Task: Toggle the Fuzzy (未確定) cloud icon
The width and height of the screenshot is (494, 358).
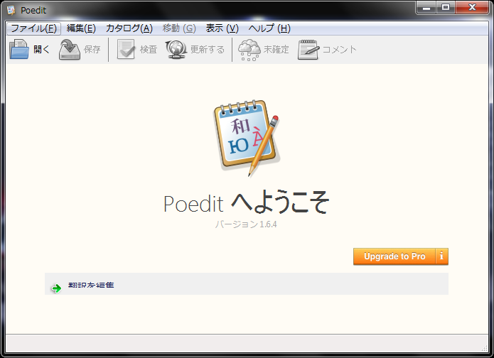Action: (x=249, y=50)
